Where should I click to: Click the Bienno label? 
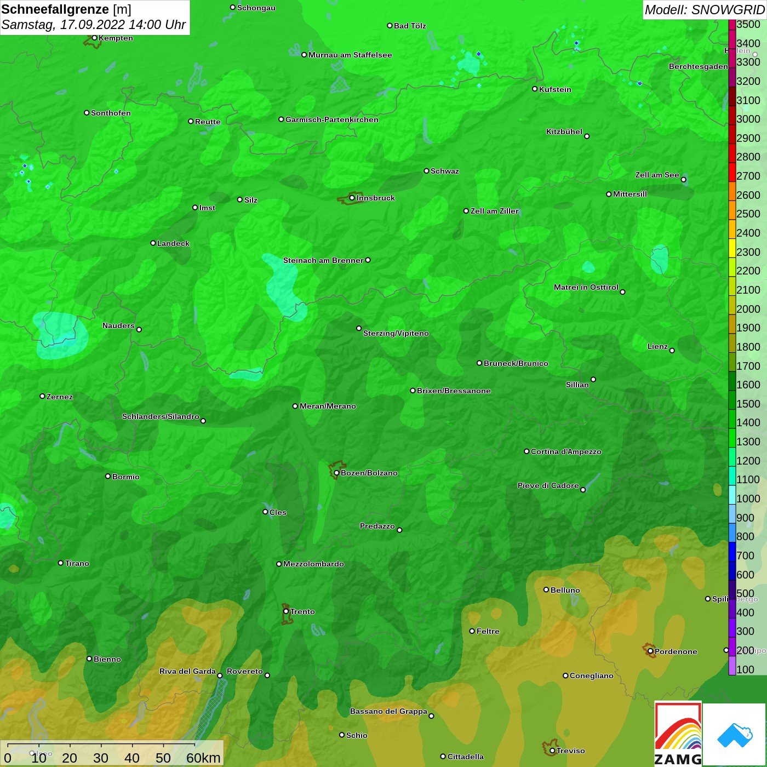(107, 659)
